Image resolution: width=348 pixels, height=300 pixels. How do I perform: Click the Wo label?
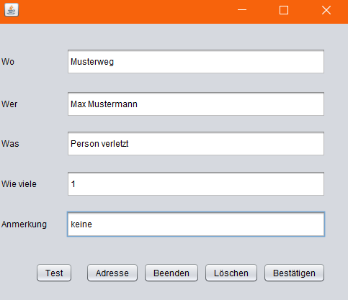coord(8,62)
